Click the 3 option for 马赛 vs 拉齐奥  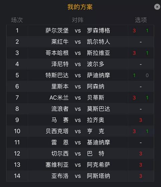[141, 120]
